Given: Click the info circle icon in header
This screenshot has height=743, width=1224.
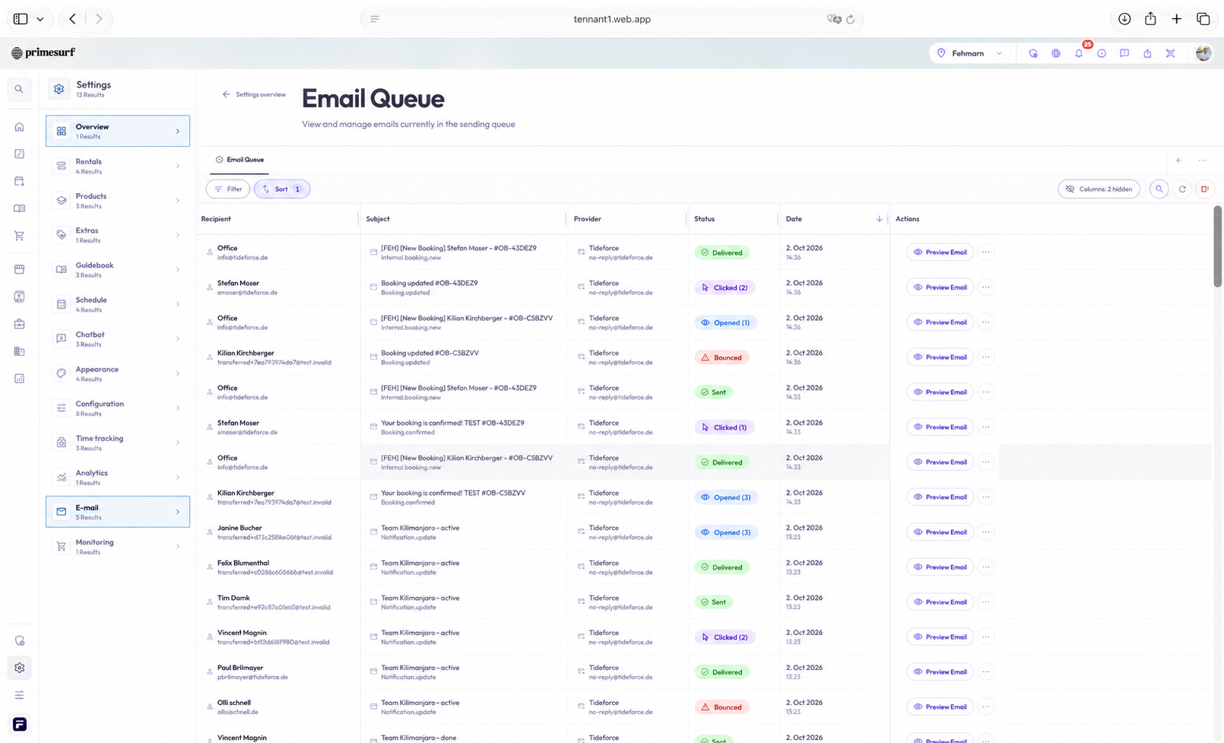Looking at the screenshot, I should [1102, 53].
